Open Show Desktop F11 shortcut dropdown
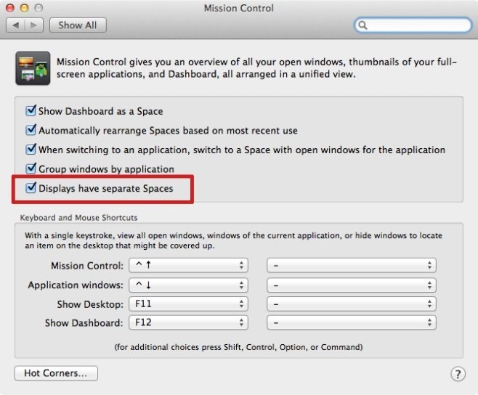478x395 pixels. click(x=188, y=304)
